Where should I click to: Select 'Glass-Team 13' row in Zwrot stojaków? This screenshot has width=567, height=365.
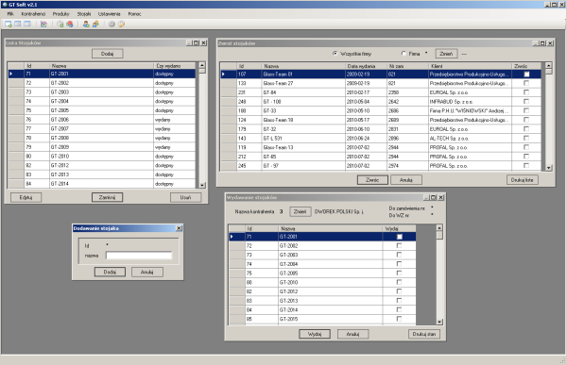tap(381, 147)
